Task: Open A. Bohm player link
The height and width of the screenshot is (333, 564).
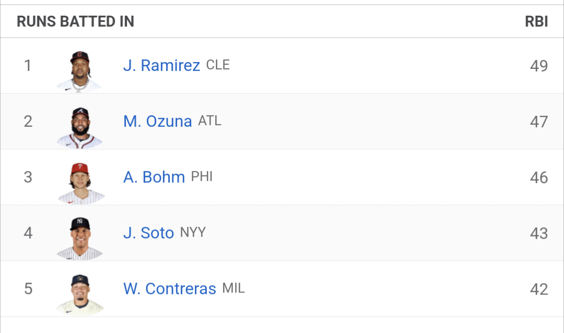Action: pos(154,177)
